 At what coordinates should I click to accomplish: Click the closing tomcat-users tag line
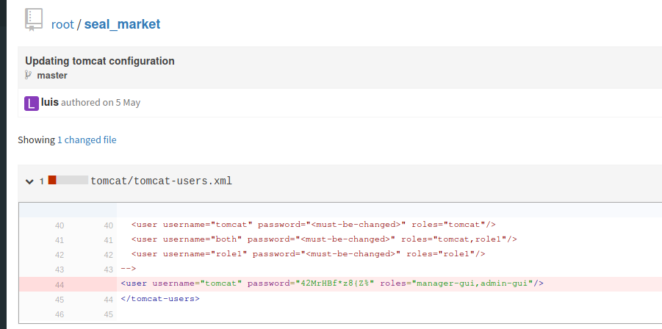[160, 299]
